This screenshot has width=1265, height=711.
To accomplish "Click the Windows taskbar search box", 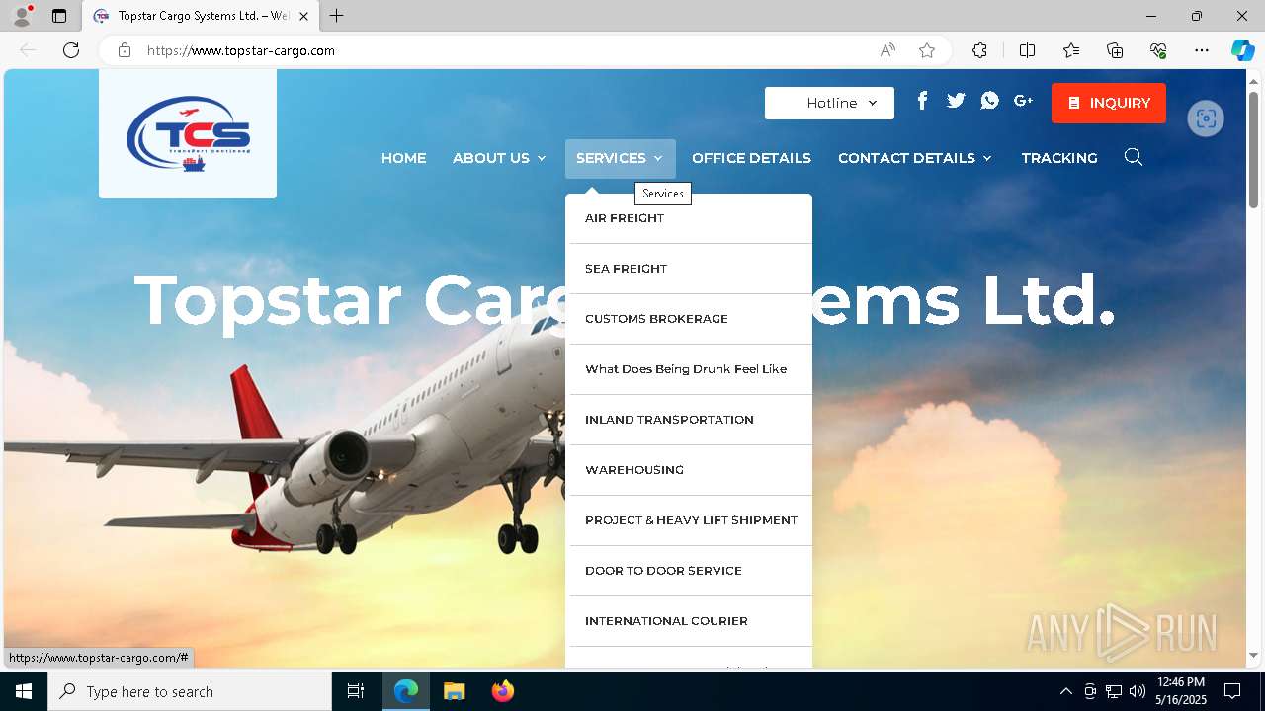I will (190, 691).
